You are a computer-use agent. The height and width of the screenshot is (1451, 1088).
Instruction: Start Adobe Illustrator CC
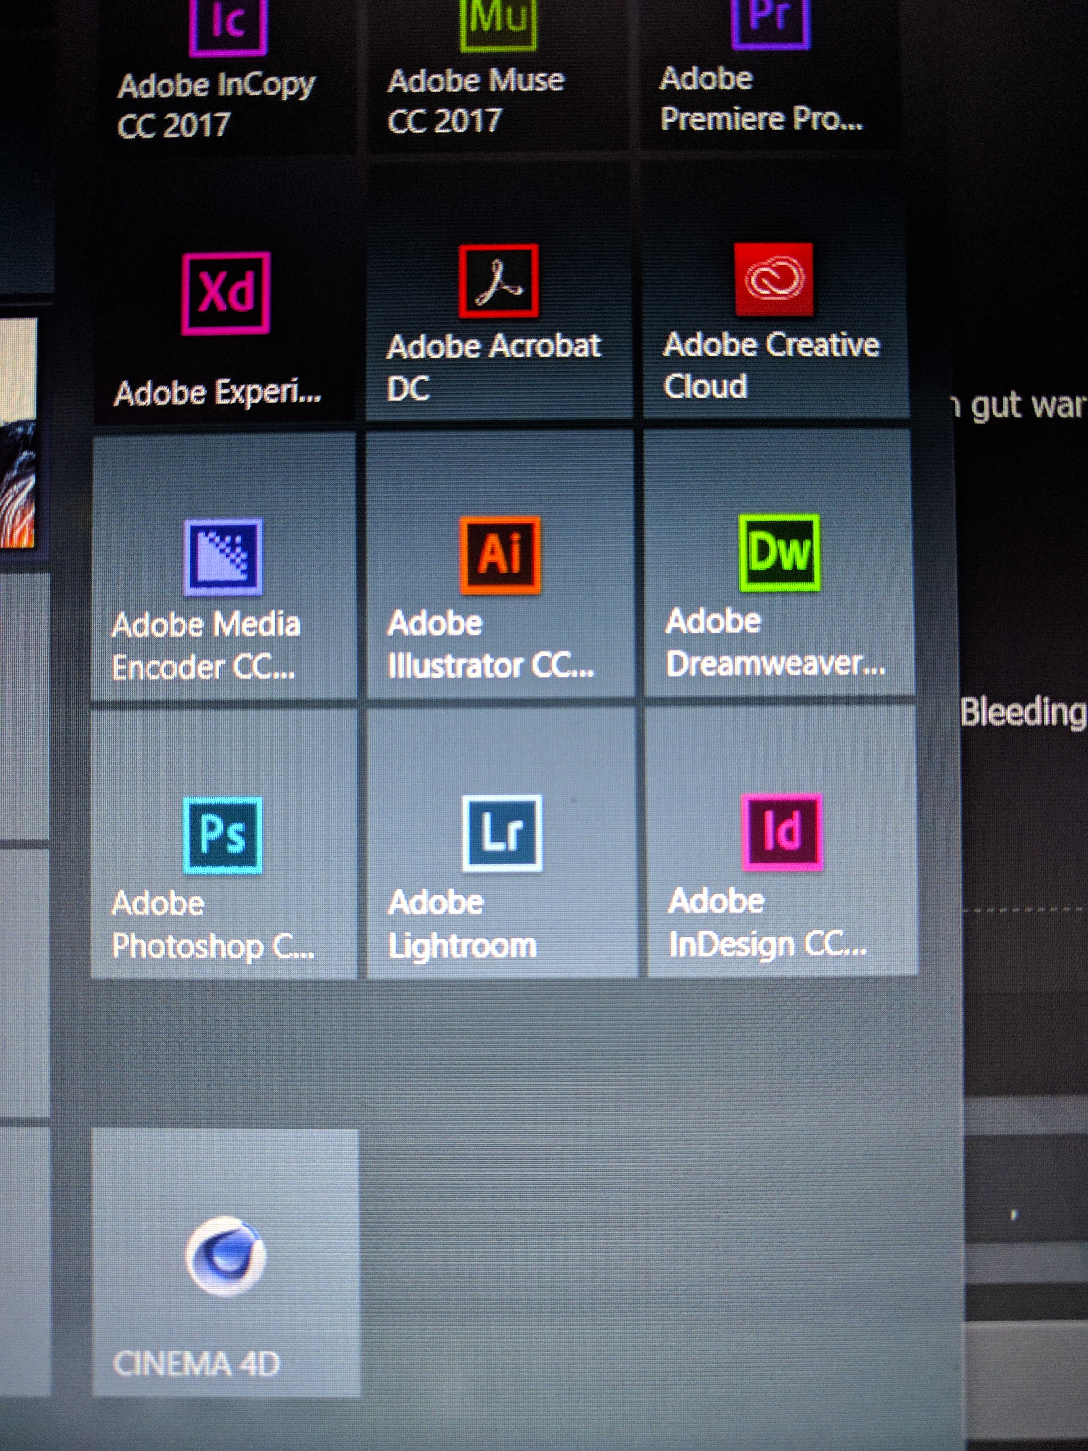tap(500, 555)
